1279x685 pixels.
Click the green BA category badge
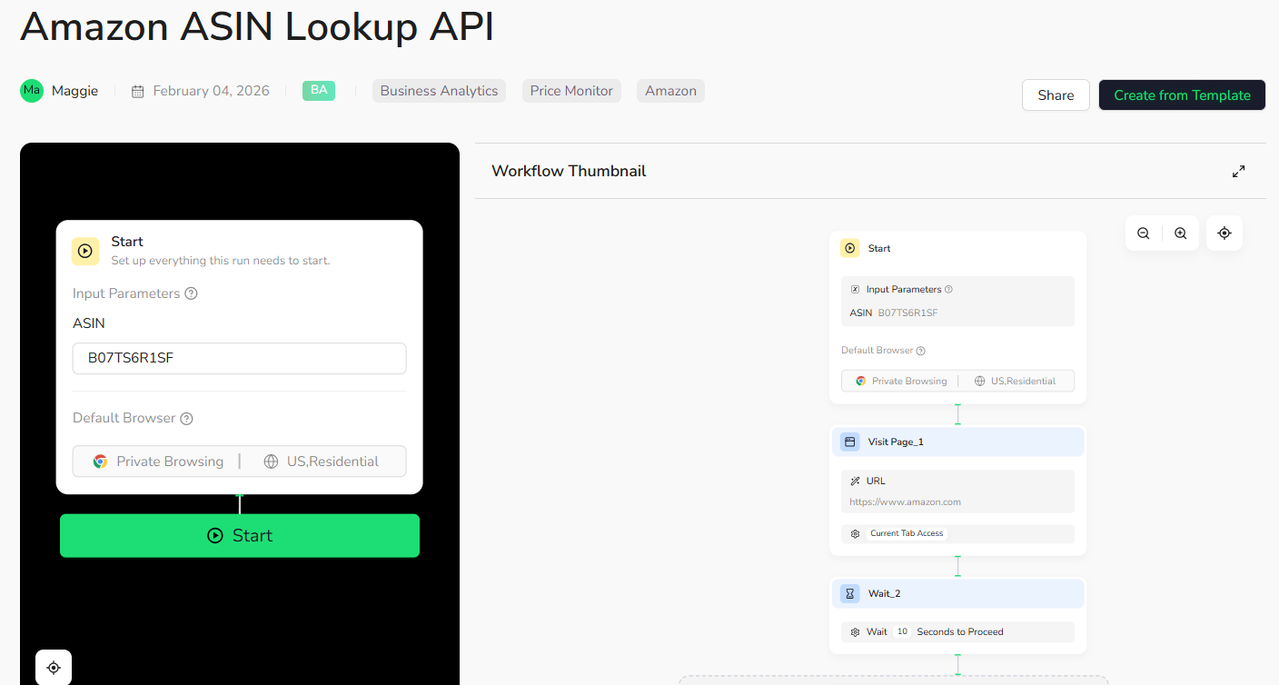(x=319, y=90)
